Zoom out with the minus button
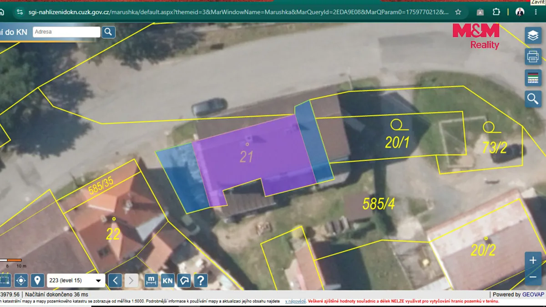Viewport: 546px width, 307px height. pos(533,276)
